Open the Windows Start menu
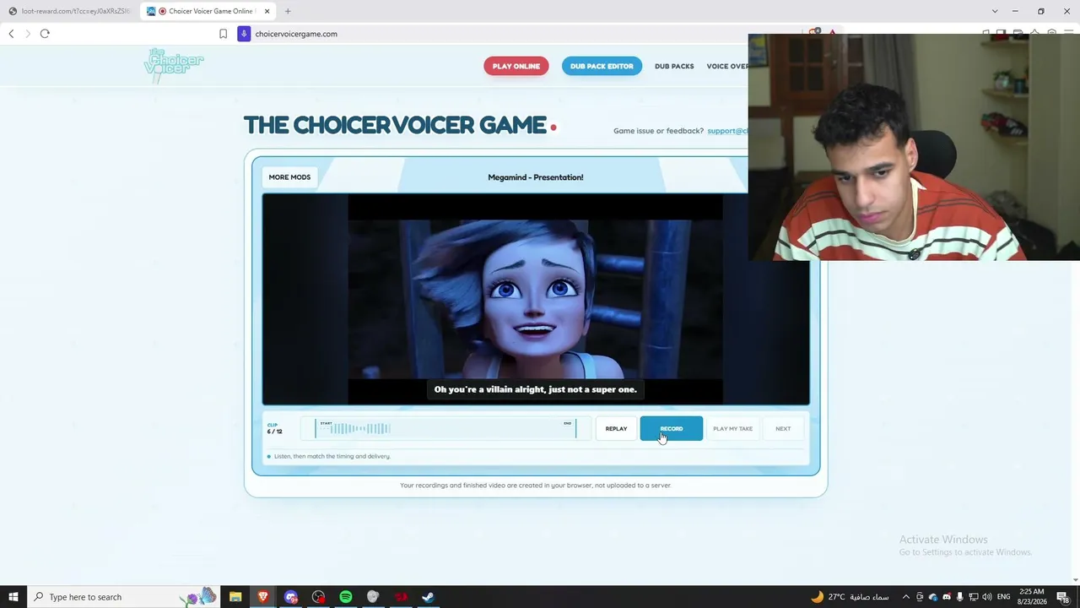 (x=13, y=597)
